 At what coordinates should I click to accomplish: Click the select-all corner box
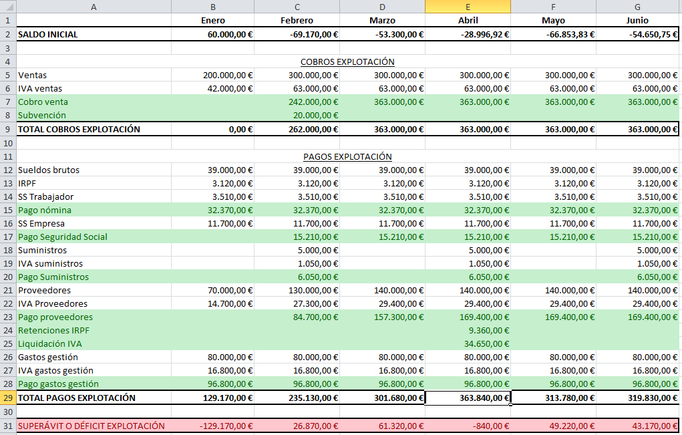[8, 7]
